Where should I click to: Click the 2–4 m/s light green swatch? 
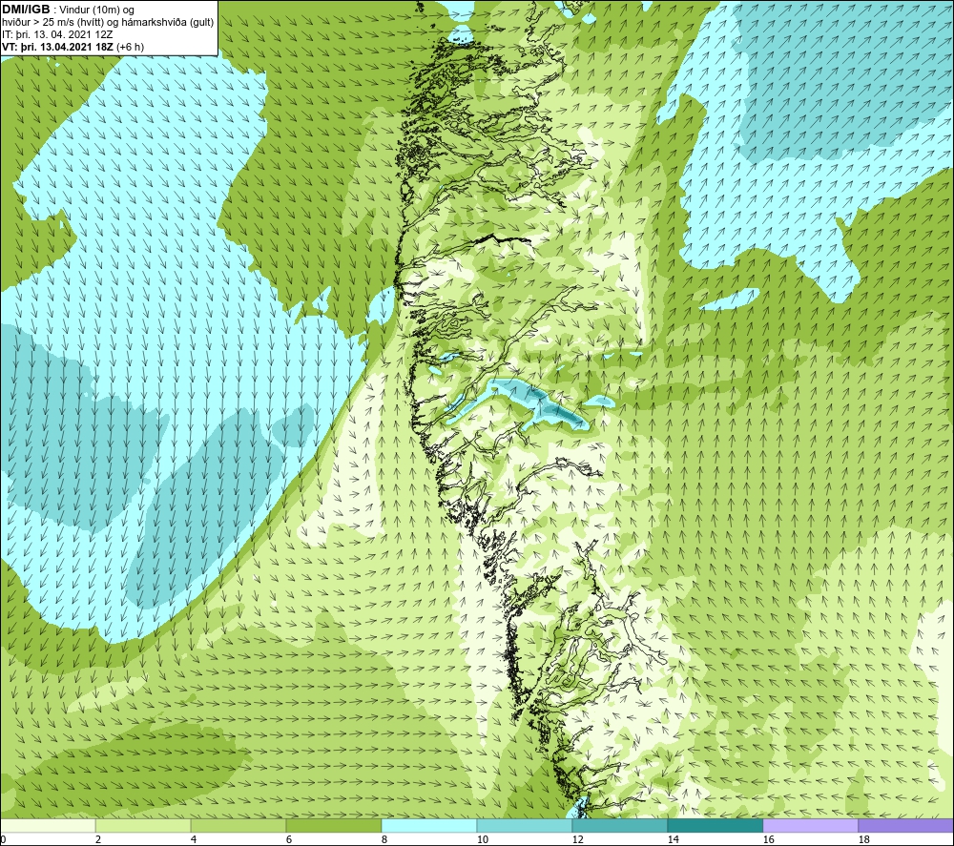click(143, 825)
